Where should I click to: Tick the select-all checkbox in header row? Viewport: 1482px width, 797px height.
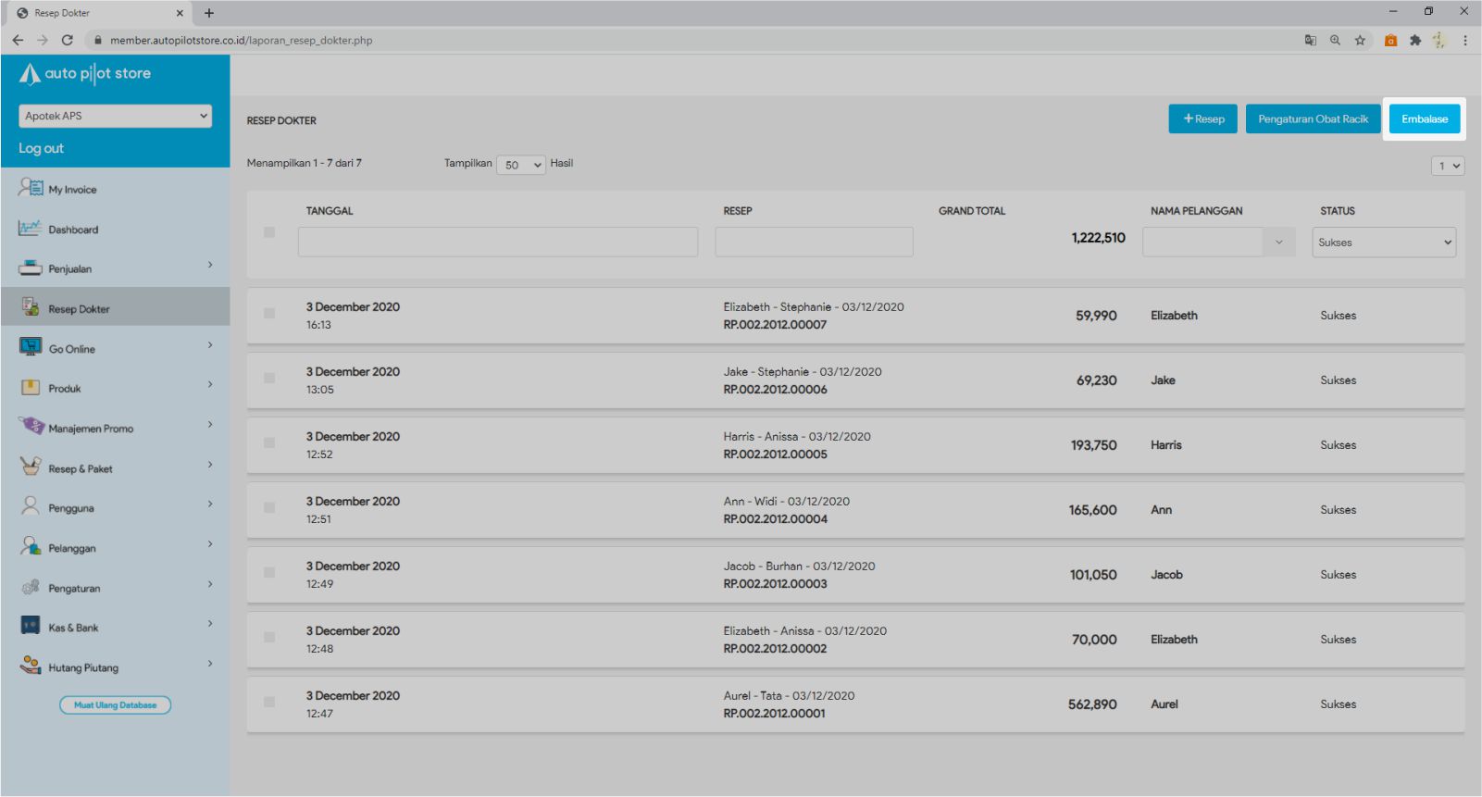pyautogui.click(x=269, y=232)
